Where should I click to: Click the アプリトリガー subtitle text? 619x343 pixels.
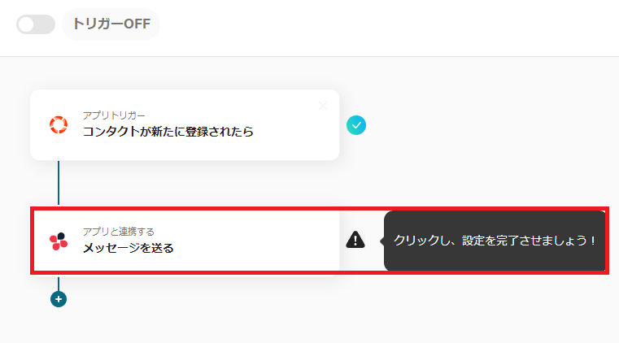click(x=114, y=115)
